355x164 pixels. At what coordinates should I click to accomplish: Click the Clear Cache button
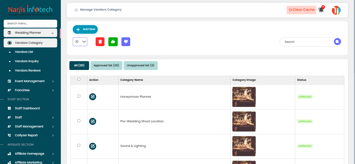point(301,10)
